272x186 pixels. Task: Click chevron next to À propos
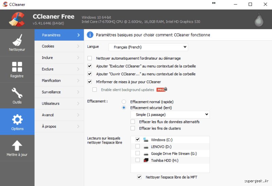78,126
